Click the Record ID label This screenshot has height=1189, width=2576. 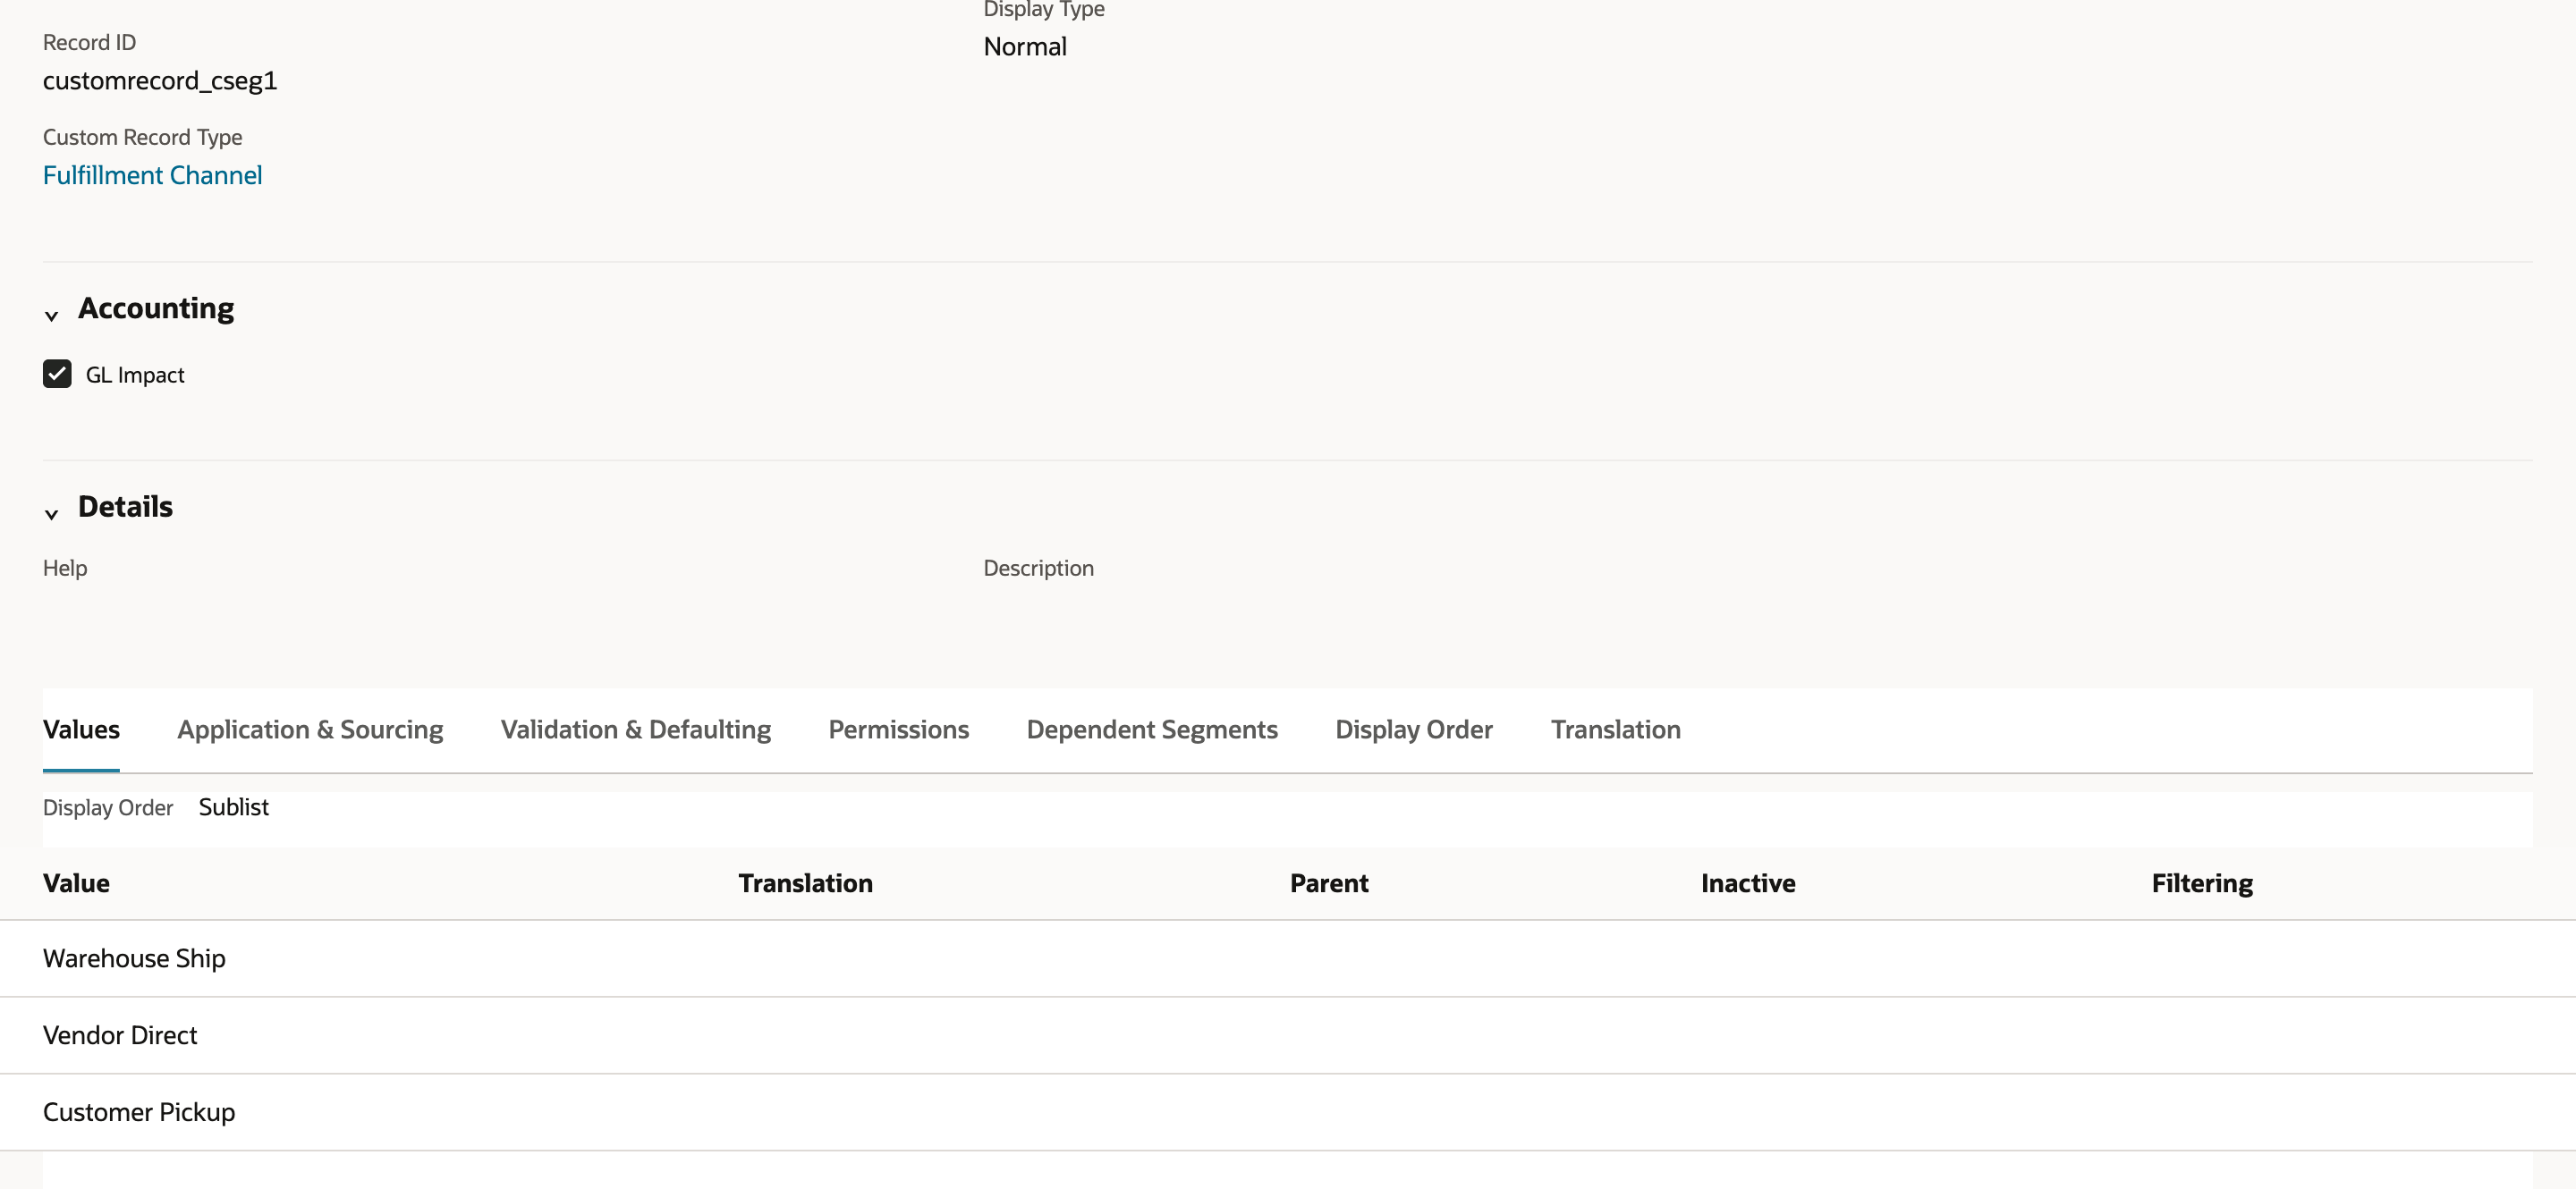coord(89,42)
